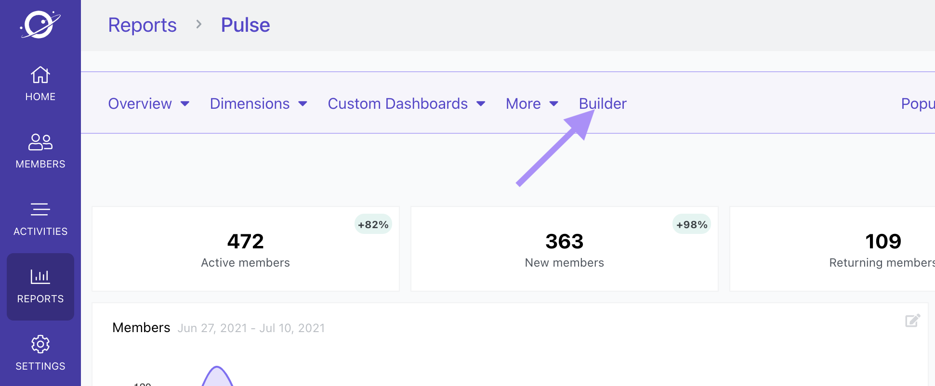Click the +82% change badge
935x386 pixels.
point(373,224)
